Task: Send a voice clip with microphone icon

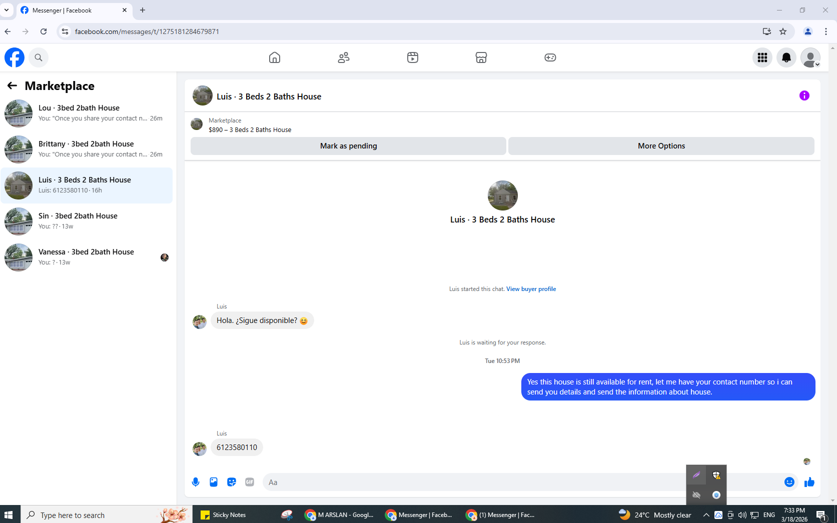Action: 196,482
